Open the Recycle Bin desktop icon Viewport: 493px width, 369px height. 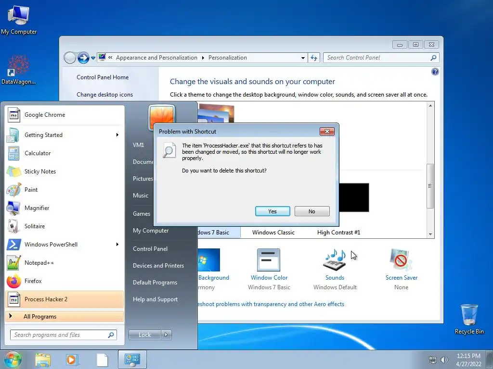tap(469, 319)
